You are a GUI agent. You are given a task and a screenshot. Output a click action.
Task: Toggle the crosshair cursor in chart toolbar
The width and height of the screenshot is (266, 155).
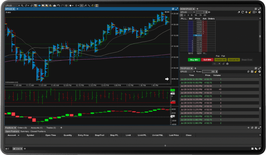(81, 5)
